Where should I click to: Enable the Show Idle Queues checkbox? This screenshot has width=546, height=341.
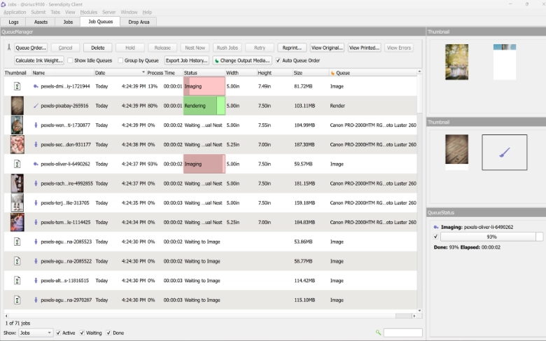coord(69,60)
